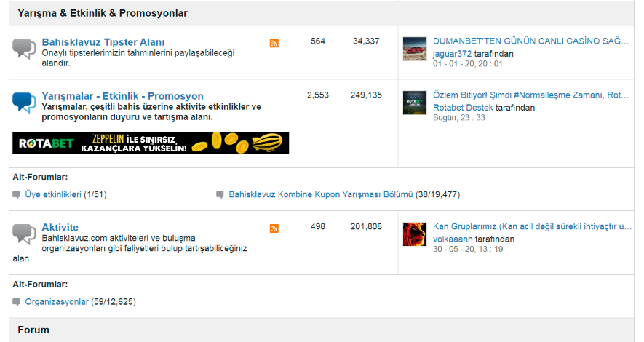Click small icon next to Organizasyonlar
Viewport: 644px width, 342px height.
pos(17,302)
